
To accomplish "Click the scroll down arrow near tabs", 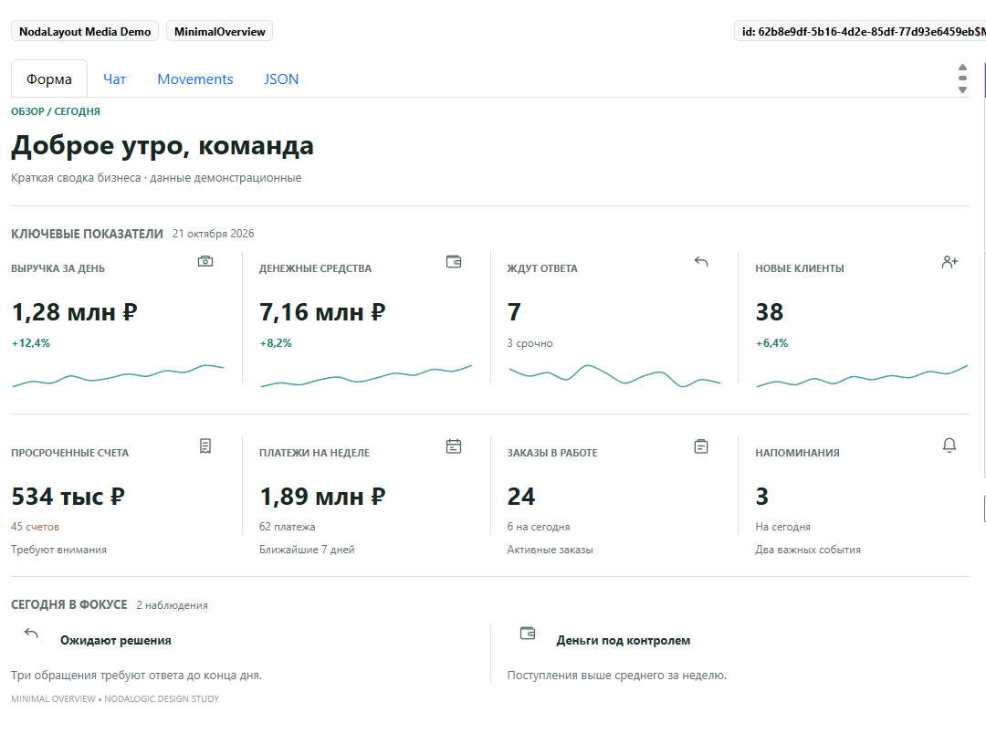I will tap(962, 90).
